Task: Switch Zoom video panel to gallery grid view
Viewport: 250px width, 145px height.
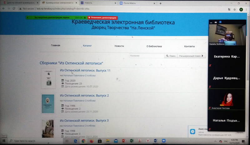Action: (220, 22)
